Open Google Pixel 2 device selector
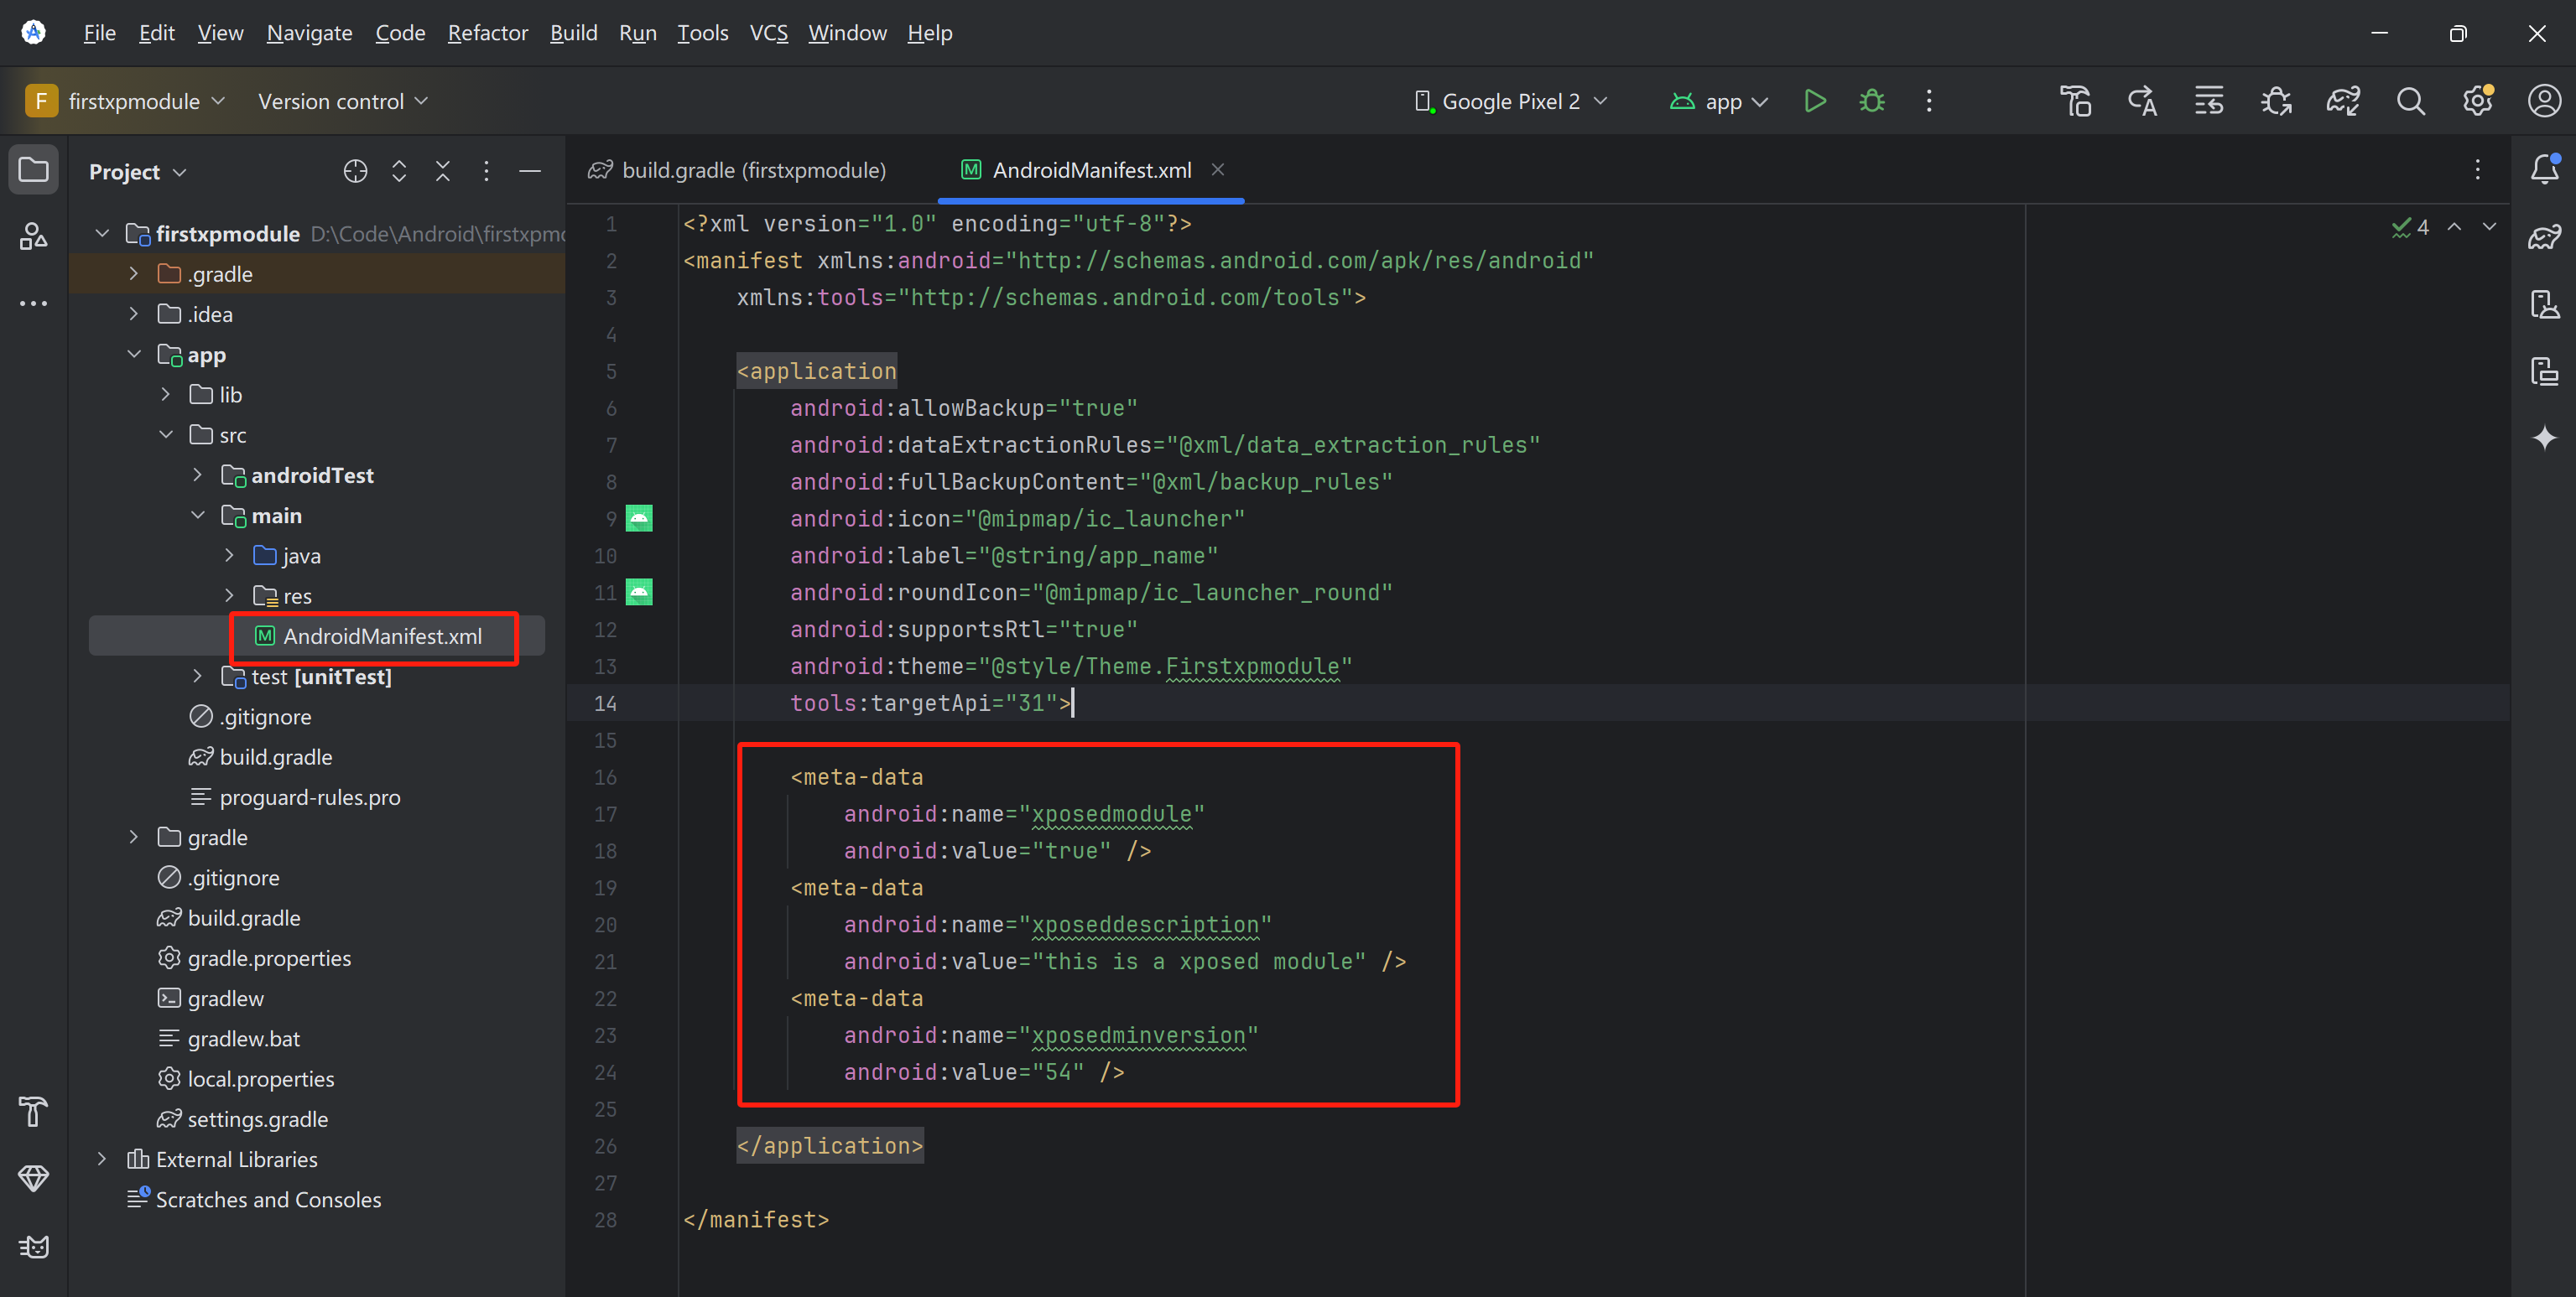The width and height of the screenshot is (2576, 1297). [1511, 101]
